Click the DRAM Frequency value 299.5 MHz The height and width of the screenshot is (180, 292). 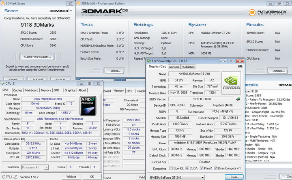pyautogui.click(x=133, y=120)
